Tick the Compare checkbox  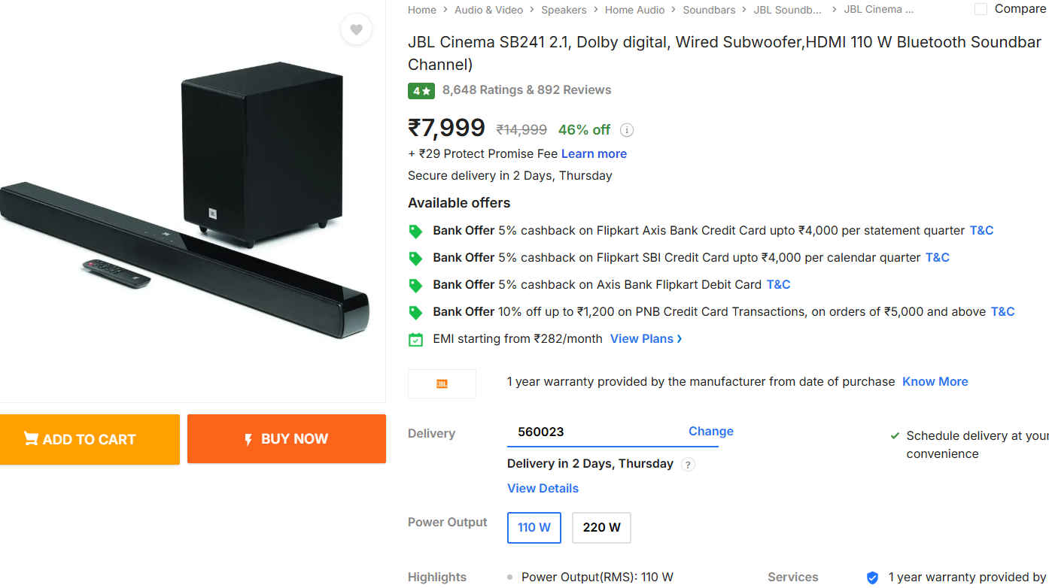point(981,9)
